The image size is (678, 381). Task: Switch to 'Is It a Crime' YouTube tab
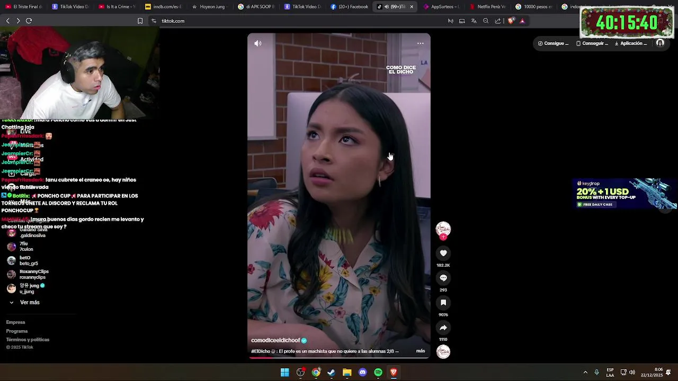point(117,7)
